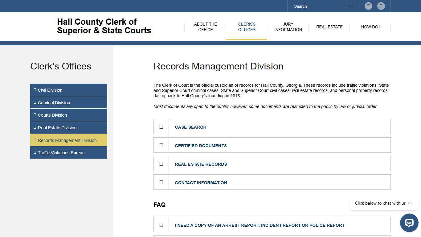
Task: Click the Certified Documents accordion icon
Action: (161, 145)
